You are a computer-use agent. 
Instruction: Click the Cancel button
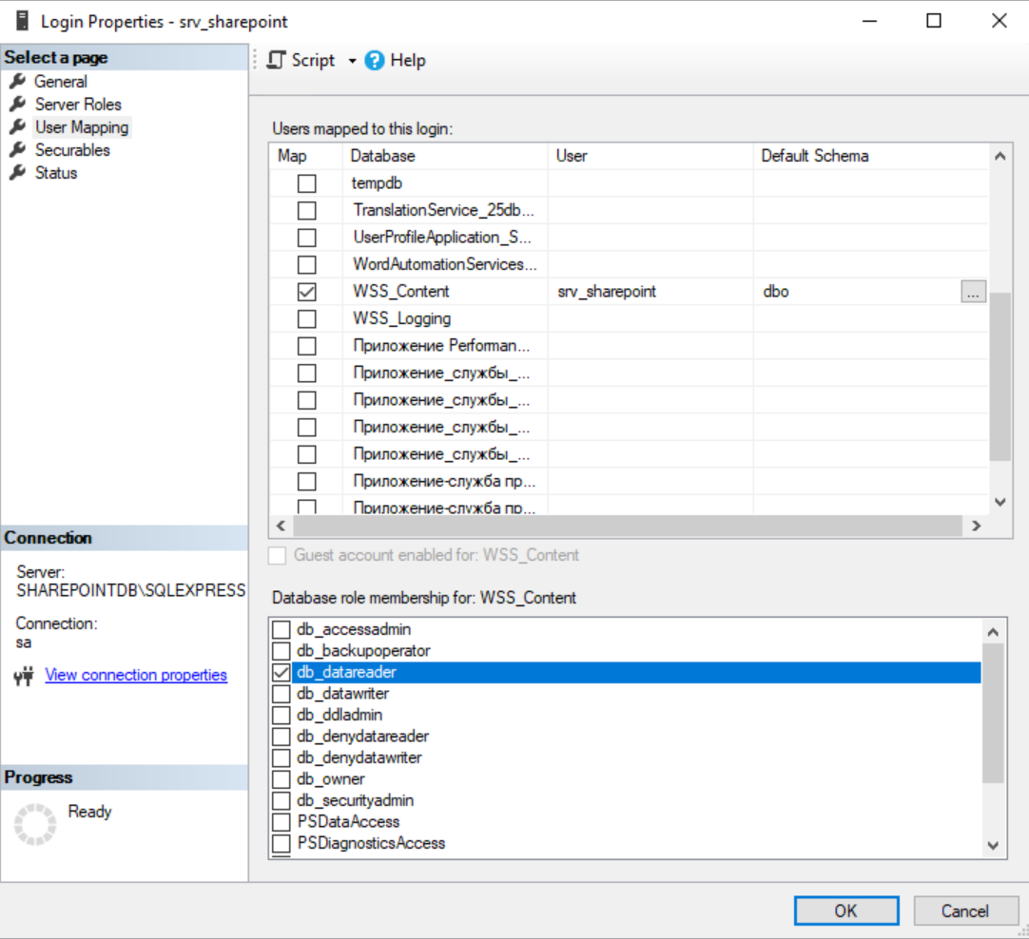(x=965, y=910)
